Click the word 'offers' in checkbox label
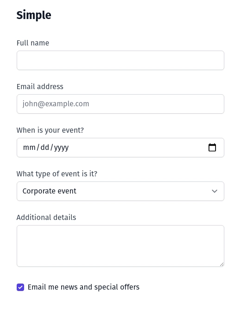This screenshot has height=310, width=241. coord(129,287)
